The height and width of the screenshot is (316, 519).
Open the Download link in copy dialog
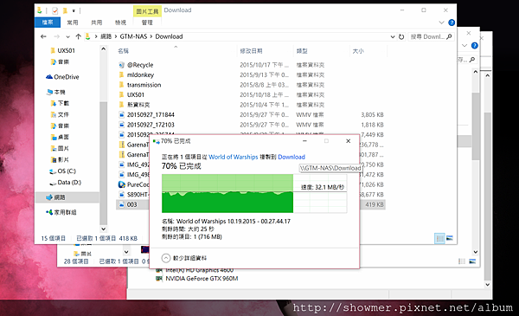point(292,157)
